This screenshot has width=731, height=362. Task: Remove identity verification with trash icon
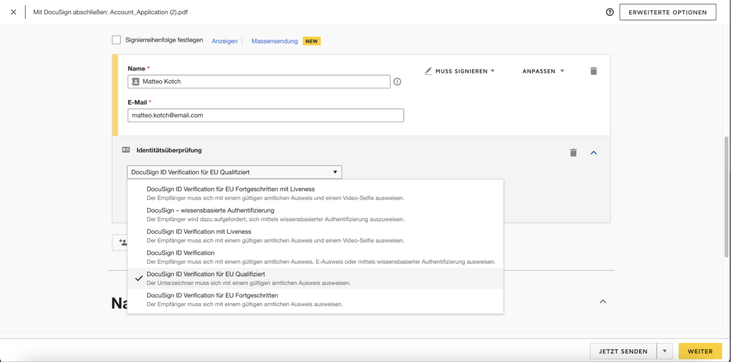573,152
